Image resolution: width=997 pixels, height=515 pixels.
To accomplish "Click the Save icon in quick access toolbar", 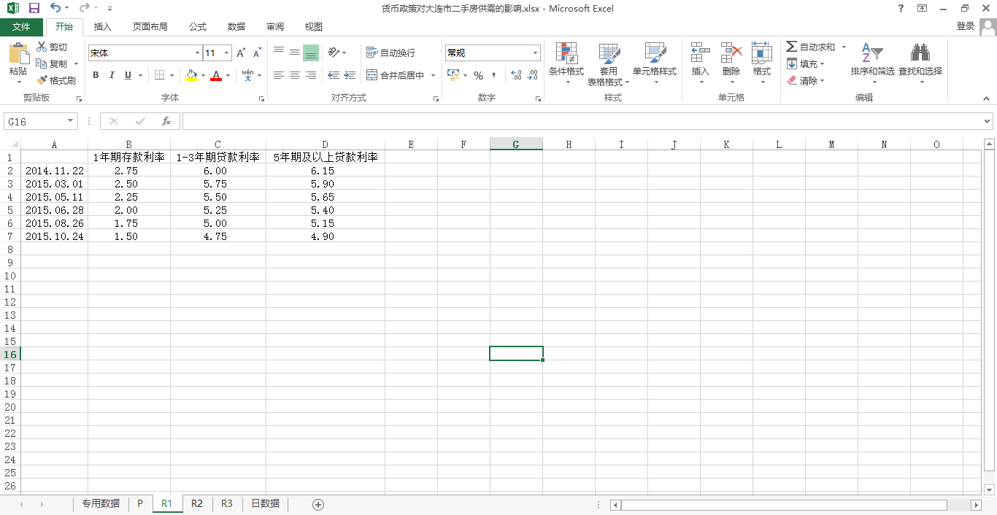I will point(34,8).
